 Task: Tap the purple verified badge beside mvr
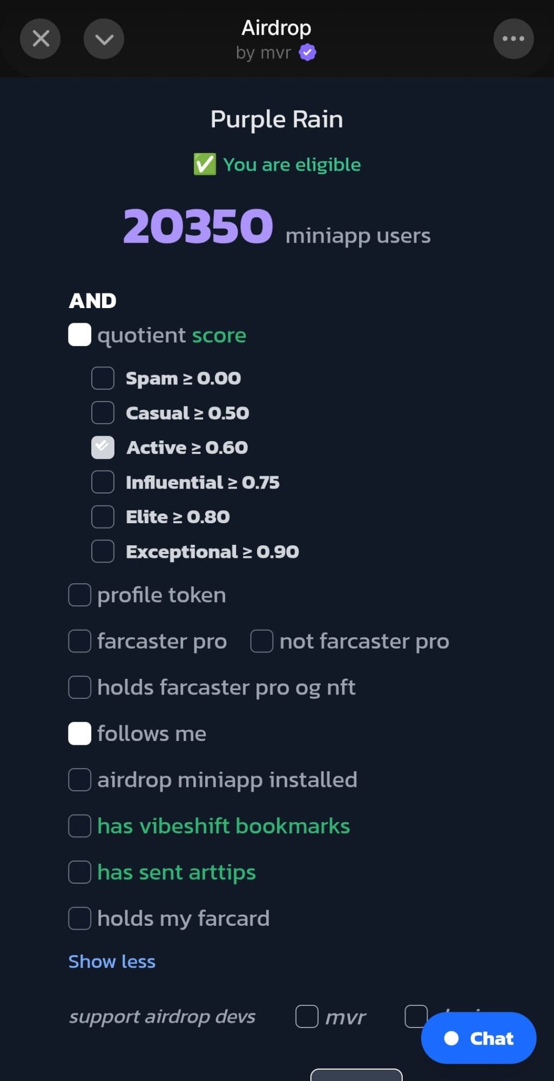pos(308,53)
